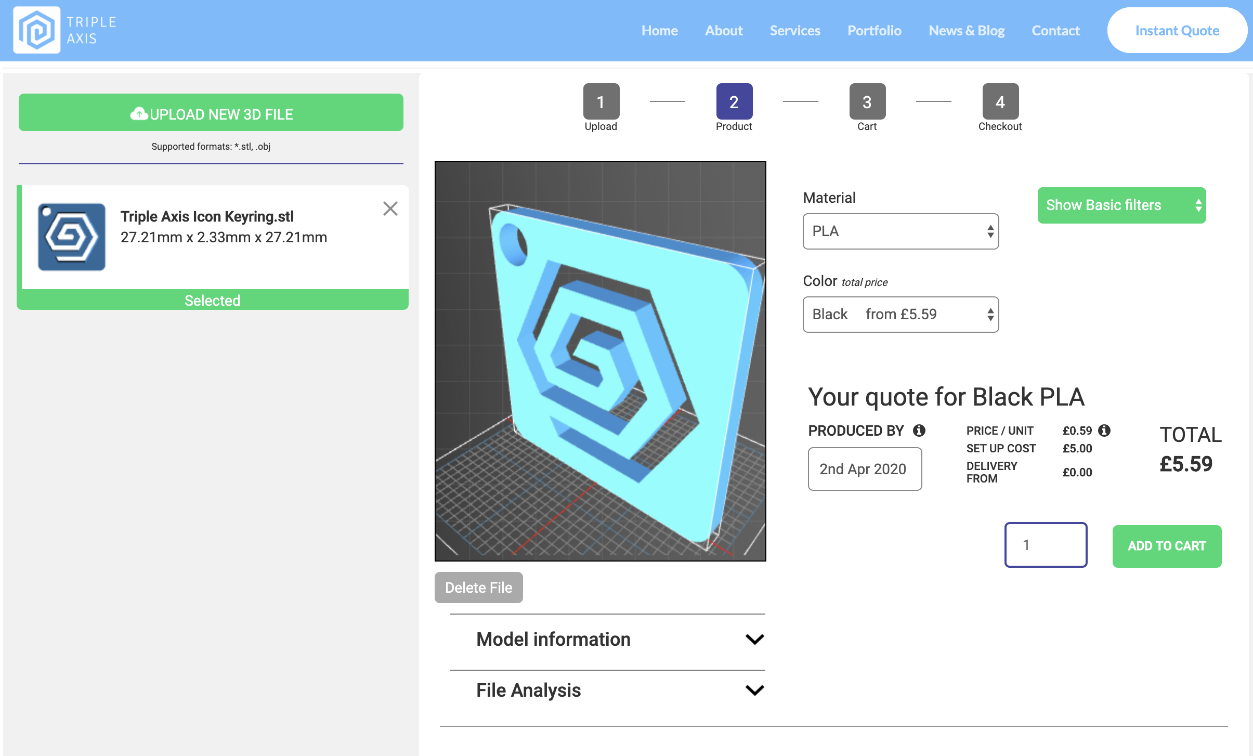Click step 4 Checkout indicator icon

point(999,102)
